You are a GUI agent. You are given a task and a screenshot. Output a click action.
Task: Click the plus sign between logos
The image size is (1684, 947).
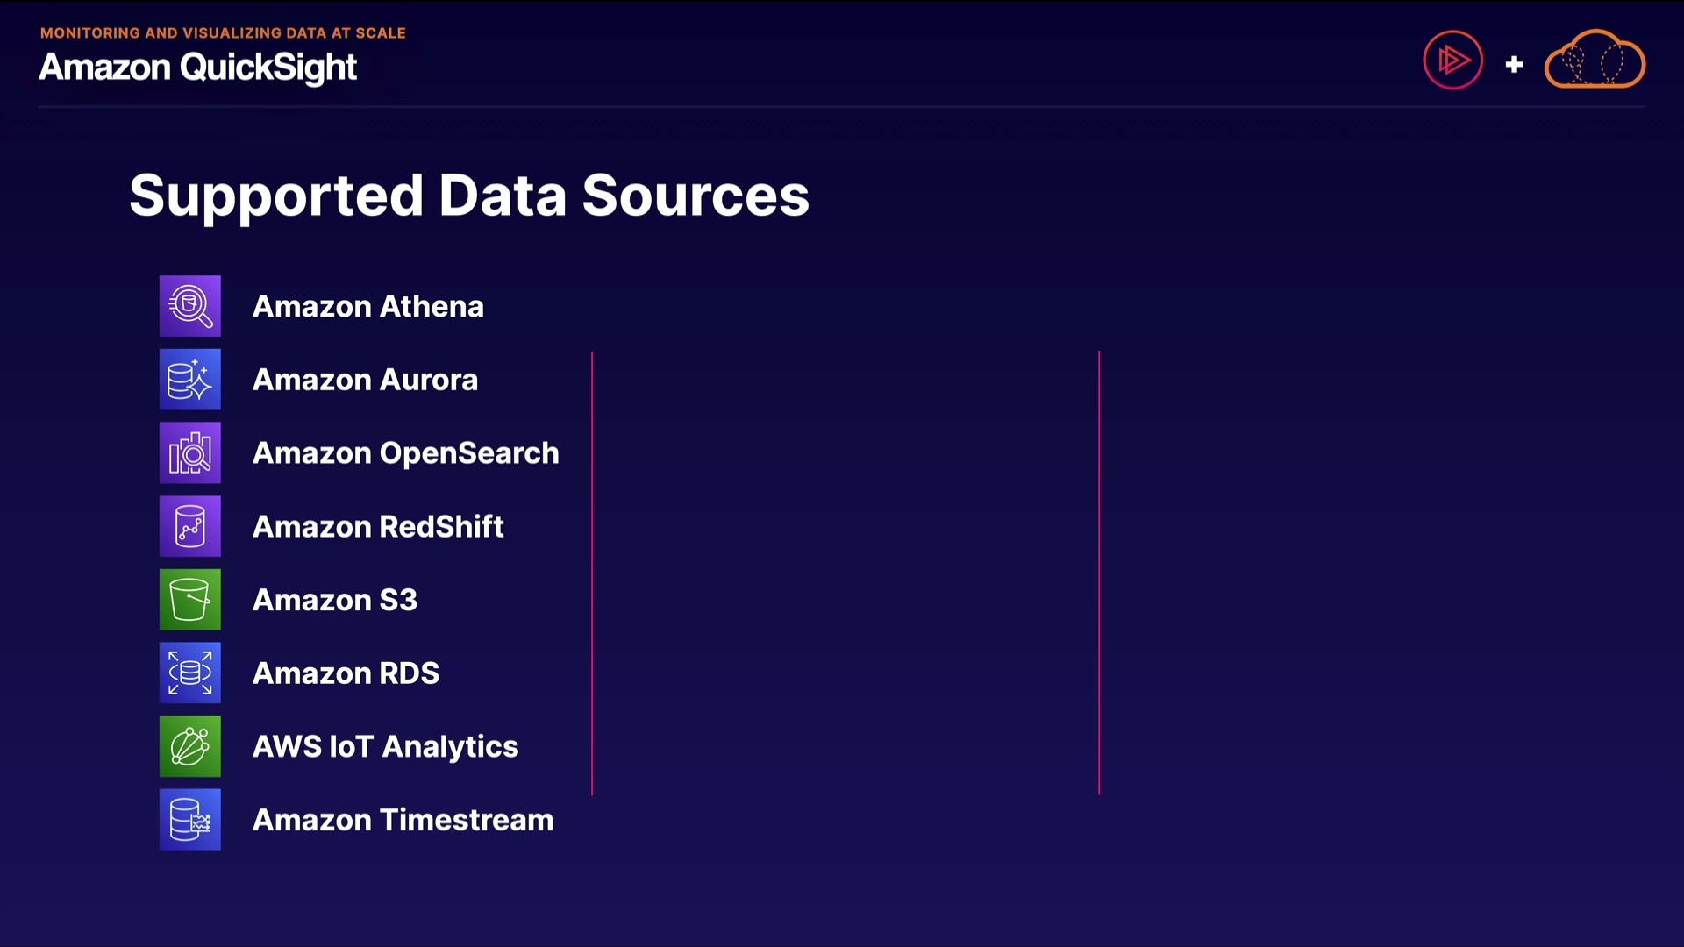[1514, 64]
